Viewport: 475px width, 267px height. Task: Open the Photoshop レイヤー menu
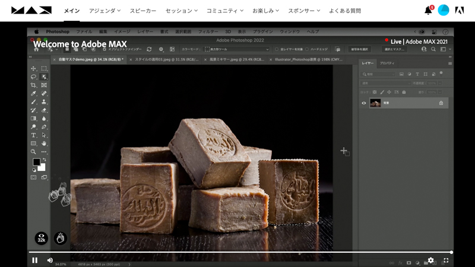(x=145, y=31)
